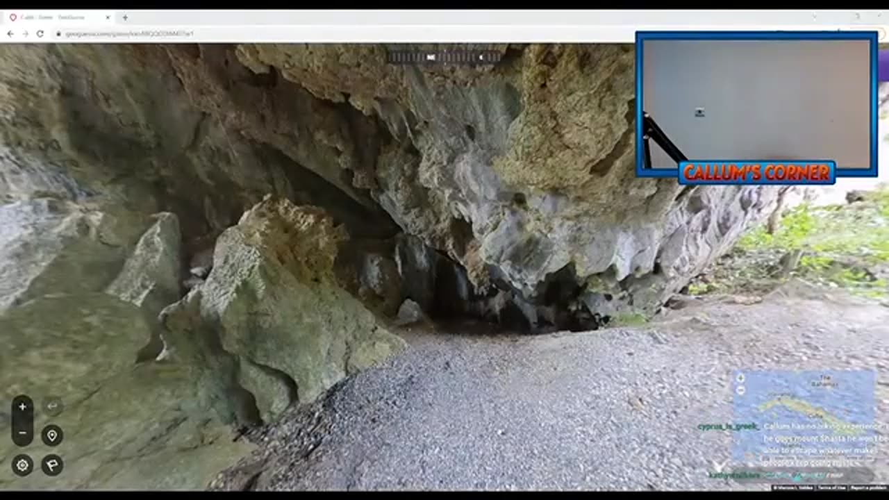Close the GeoGuessr browser tab
Screen dimensions: 889x500
(x=108, y=17)
